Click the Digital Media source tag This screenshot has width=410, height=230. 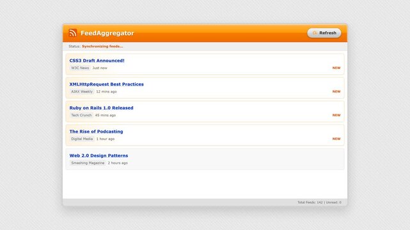click(82, 139)
